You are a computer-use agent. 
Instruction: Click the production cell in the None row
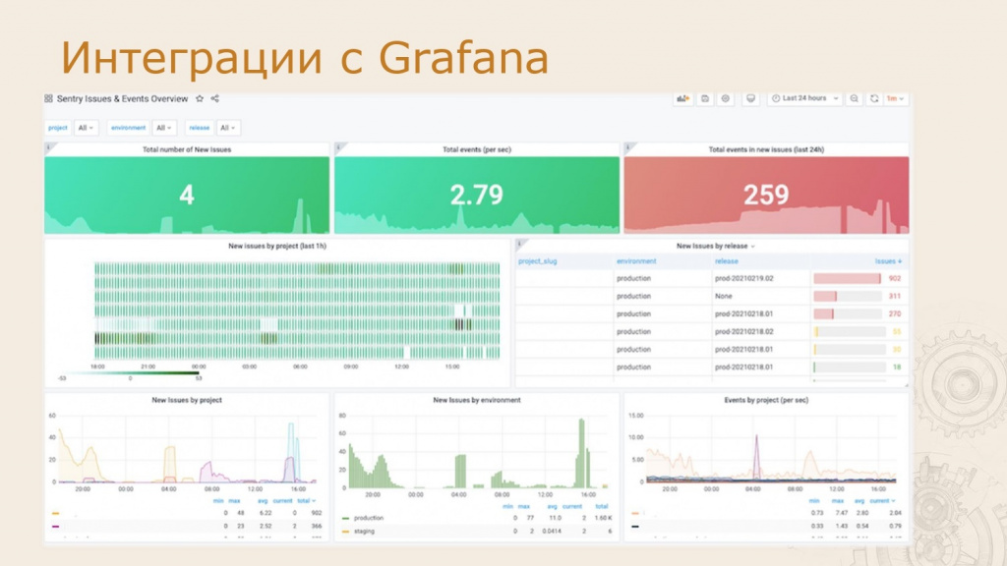pyautogui.click(x=634, y=297)
